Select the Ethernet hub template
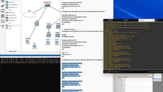 pyautogui.click(x=13, y=13)
